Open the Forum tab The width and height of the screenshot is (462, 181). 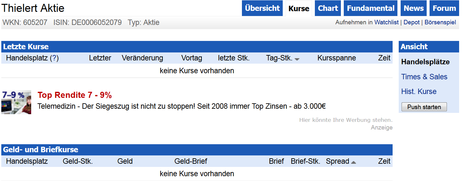click(x=444, y=8)
